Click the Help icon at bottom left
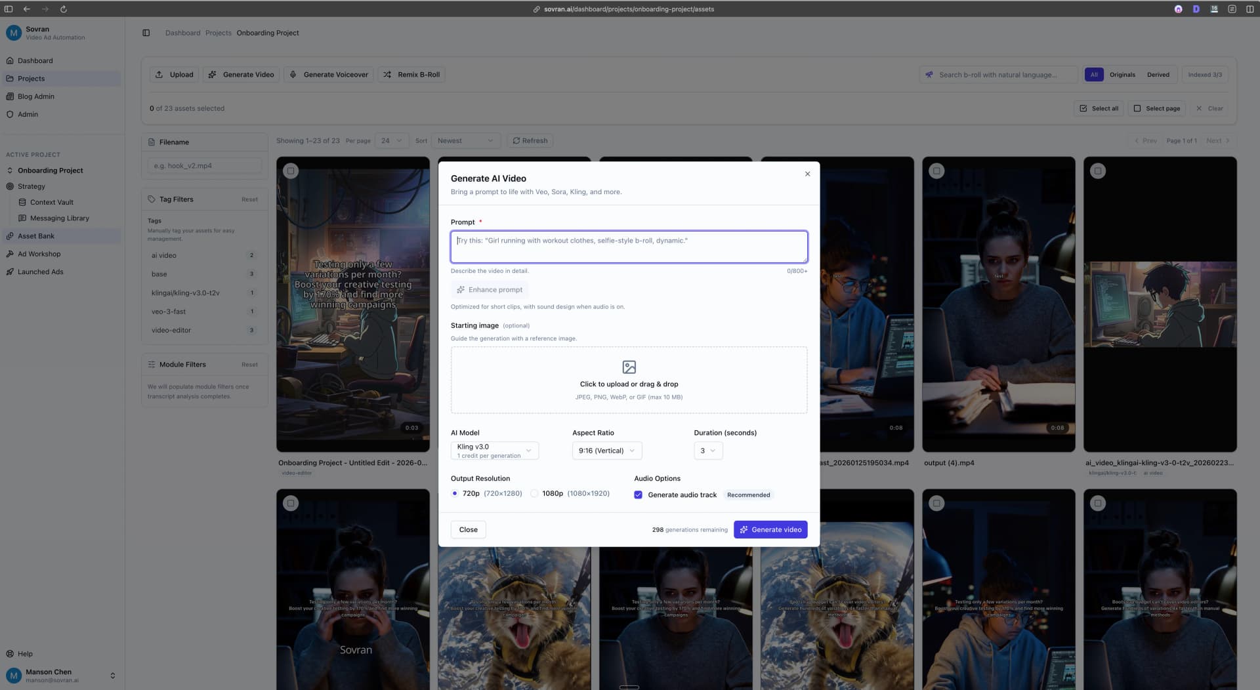This screenshot has width=1260, height=690. [11, 654]
